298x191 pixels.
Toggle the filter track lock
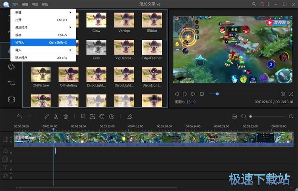[x=11, y=153]
